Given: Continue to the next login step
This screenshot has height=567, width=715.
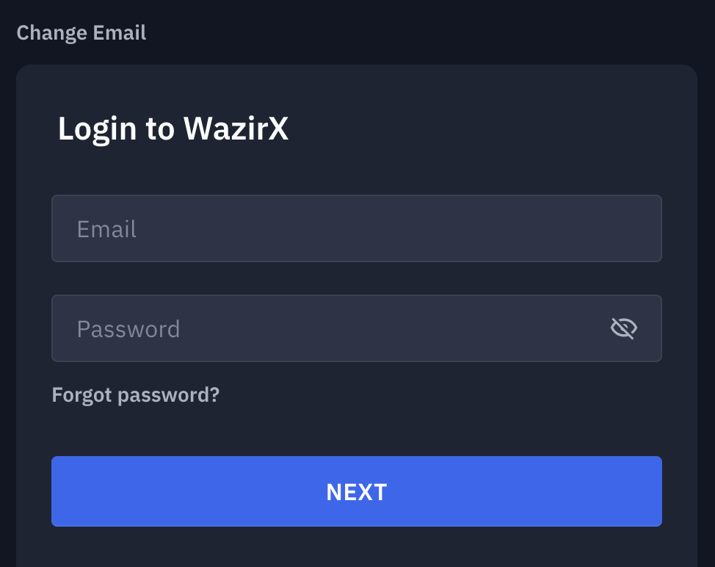Looking at the screenshot, I should point(356,491).
